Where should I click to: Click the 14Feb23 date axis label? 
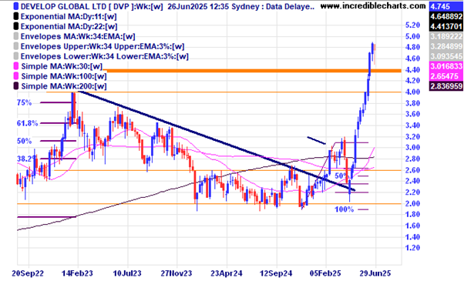(78, 273)
